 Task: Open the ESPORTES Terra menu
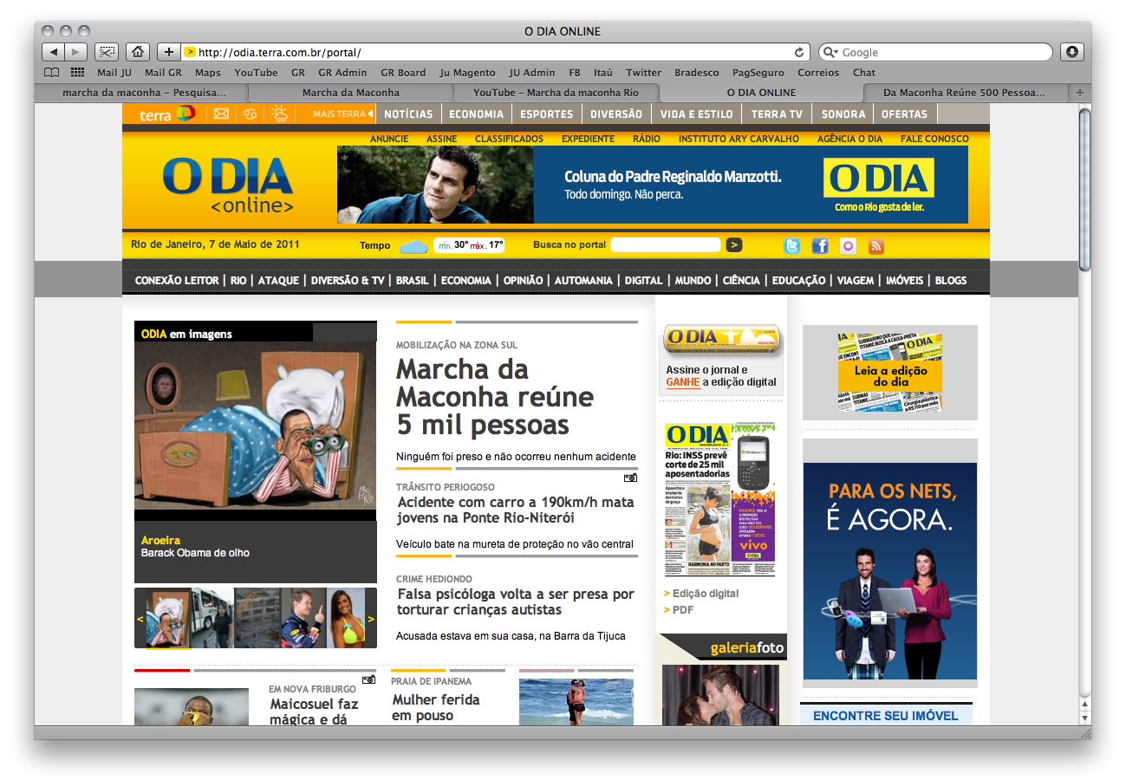[x=546, y=114]
